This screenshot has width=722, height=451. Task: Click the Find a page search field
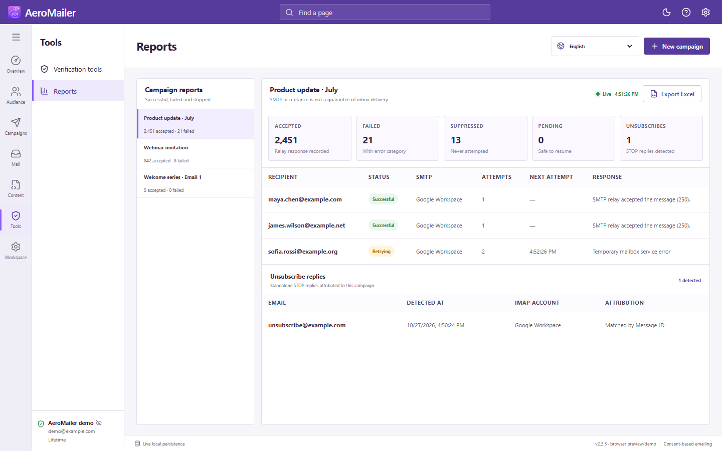(x=385, y=13)
